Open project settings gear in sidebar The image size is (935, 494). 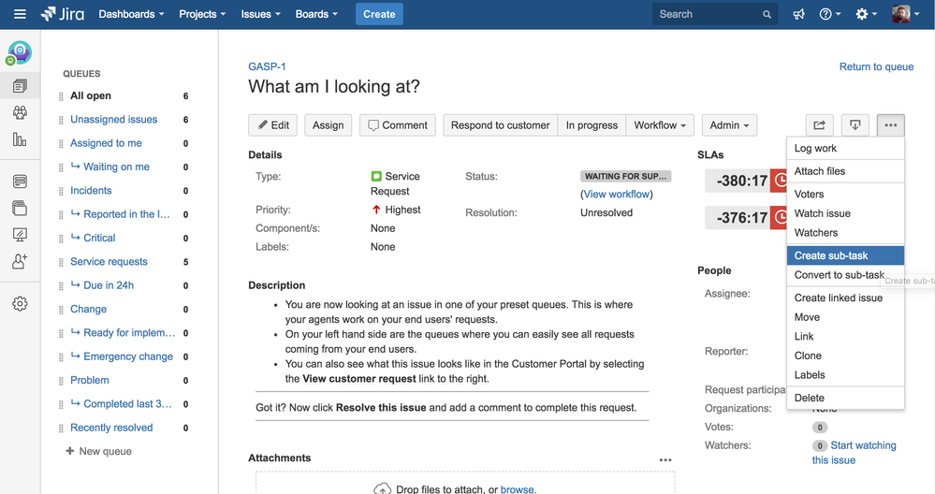pyautogui.click(x=20, y=304)
